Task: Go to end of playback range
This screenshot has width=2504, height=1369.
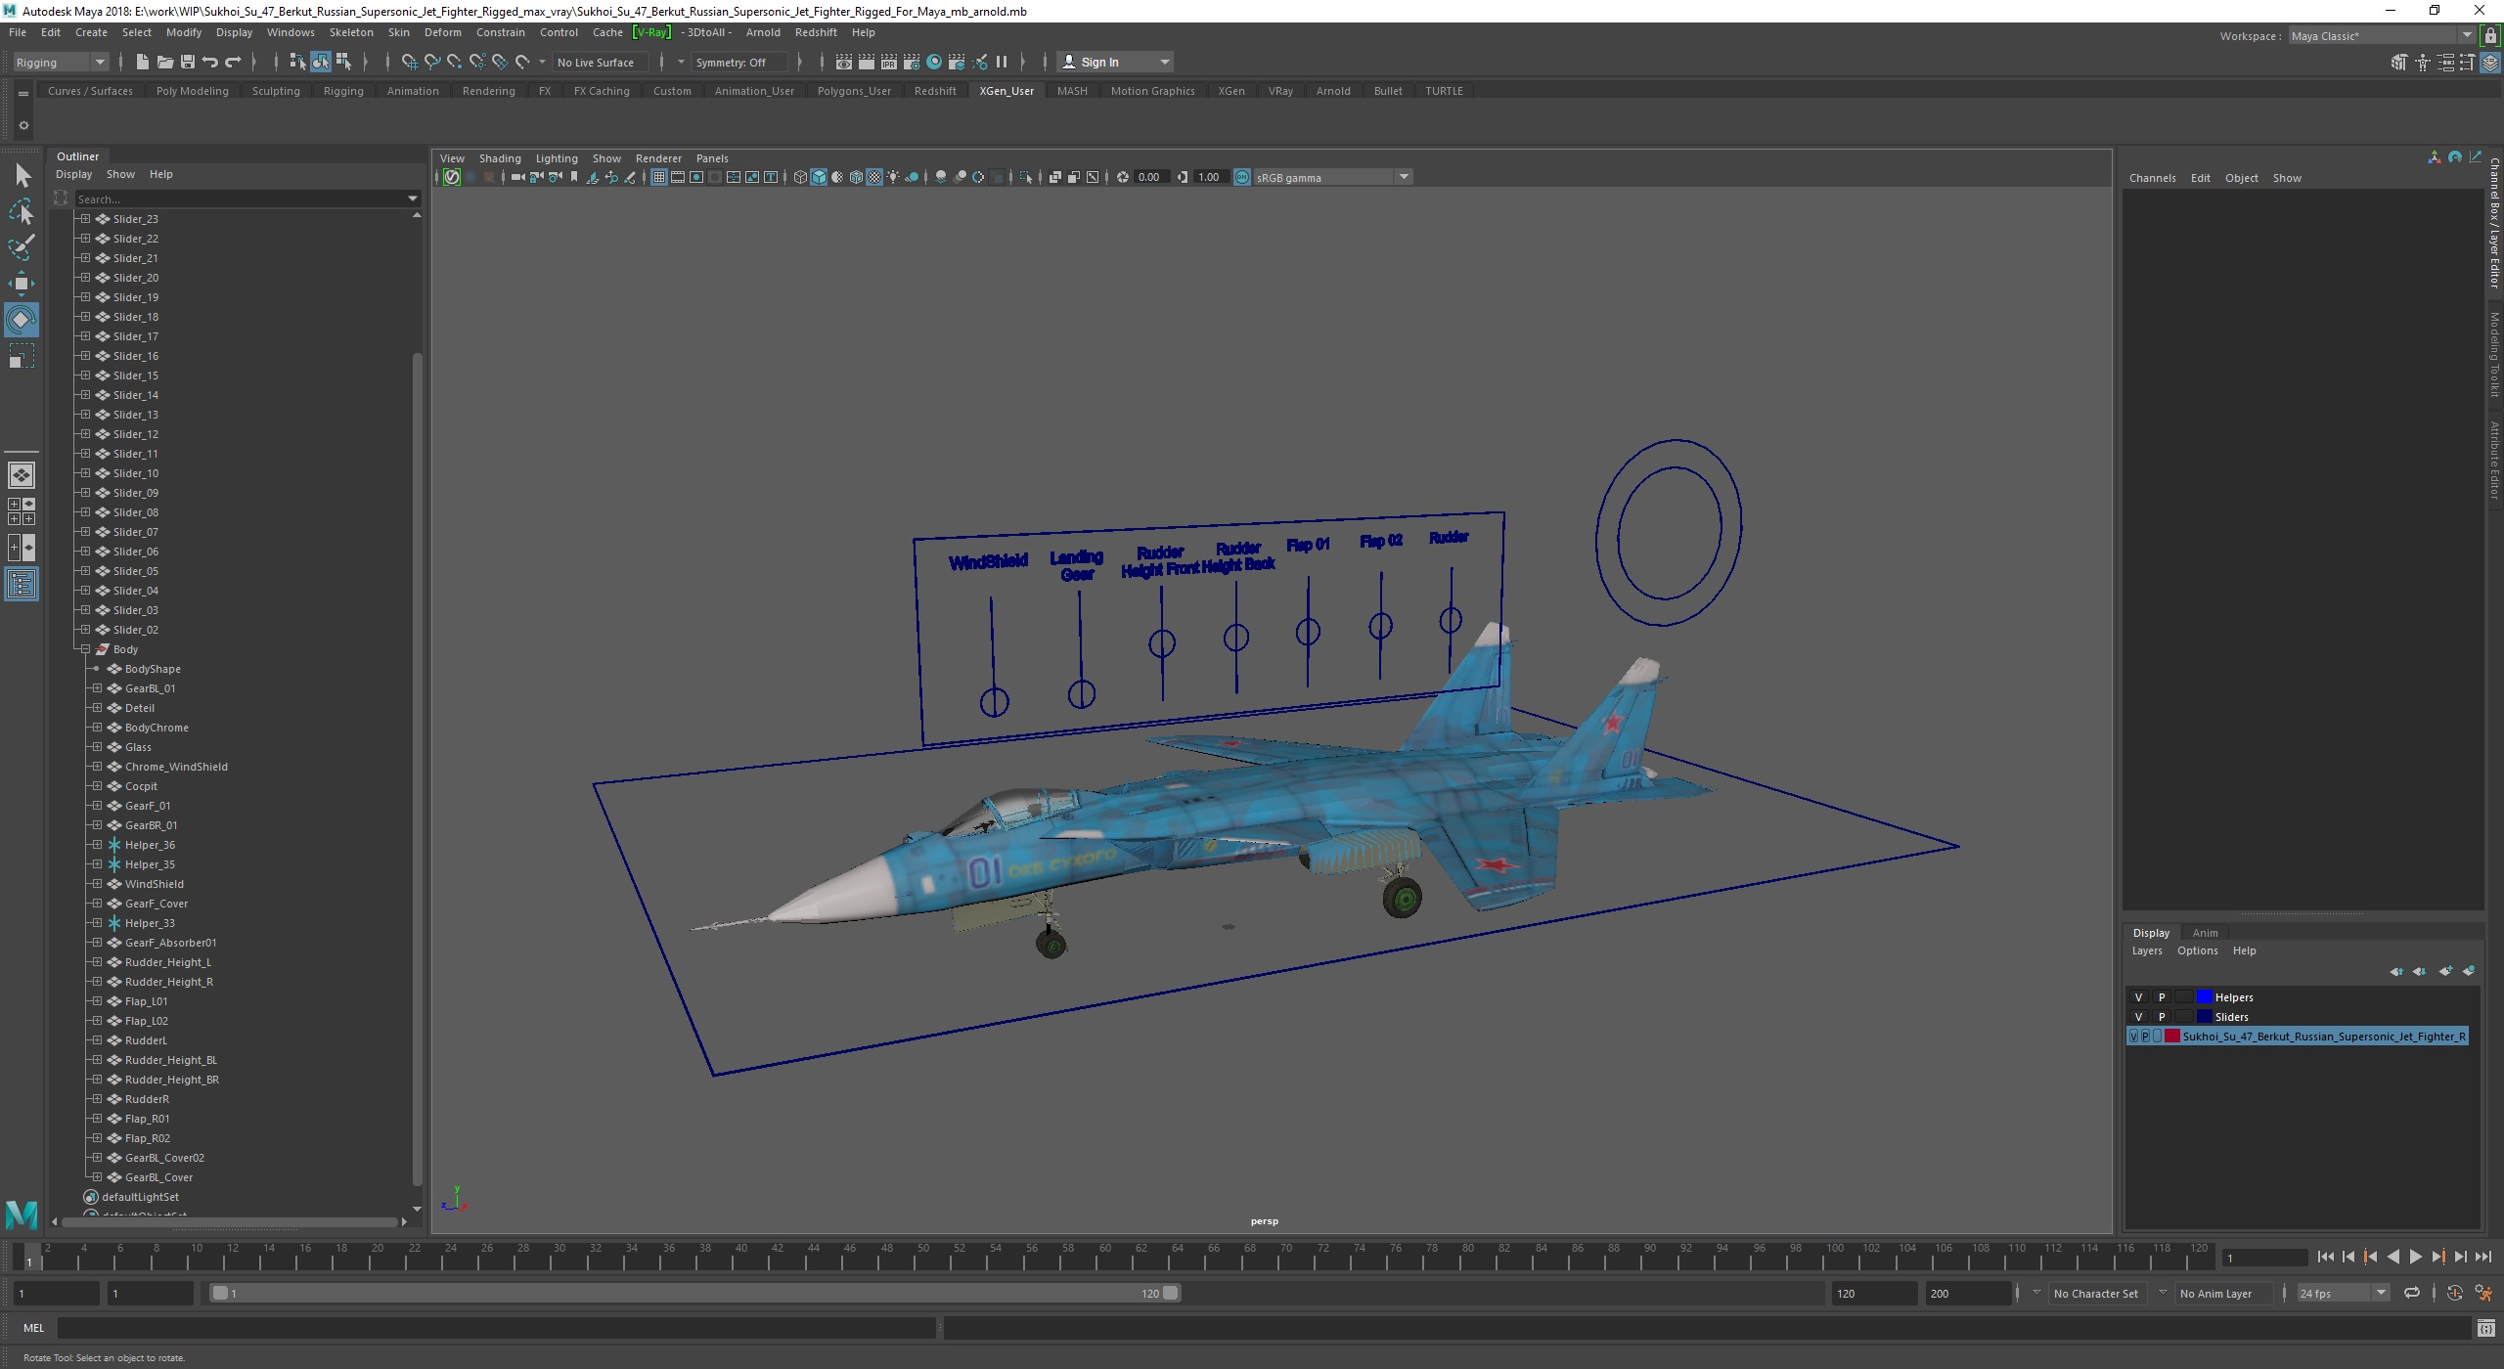Action: pos(2483,1258)
